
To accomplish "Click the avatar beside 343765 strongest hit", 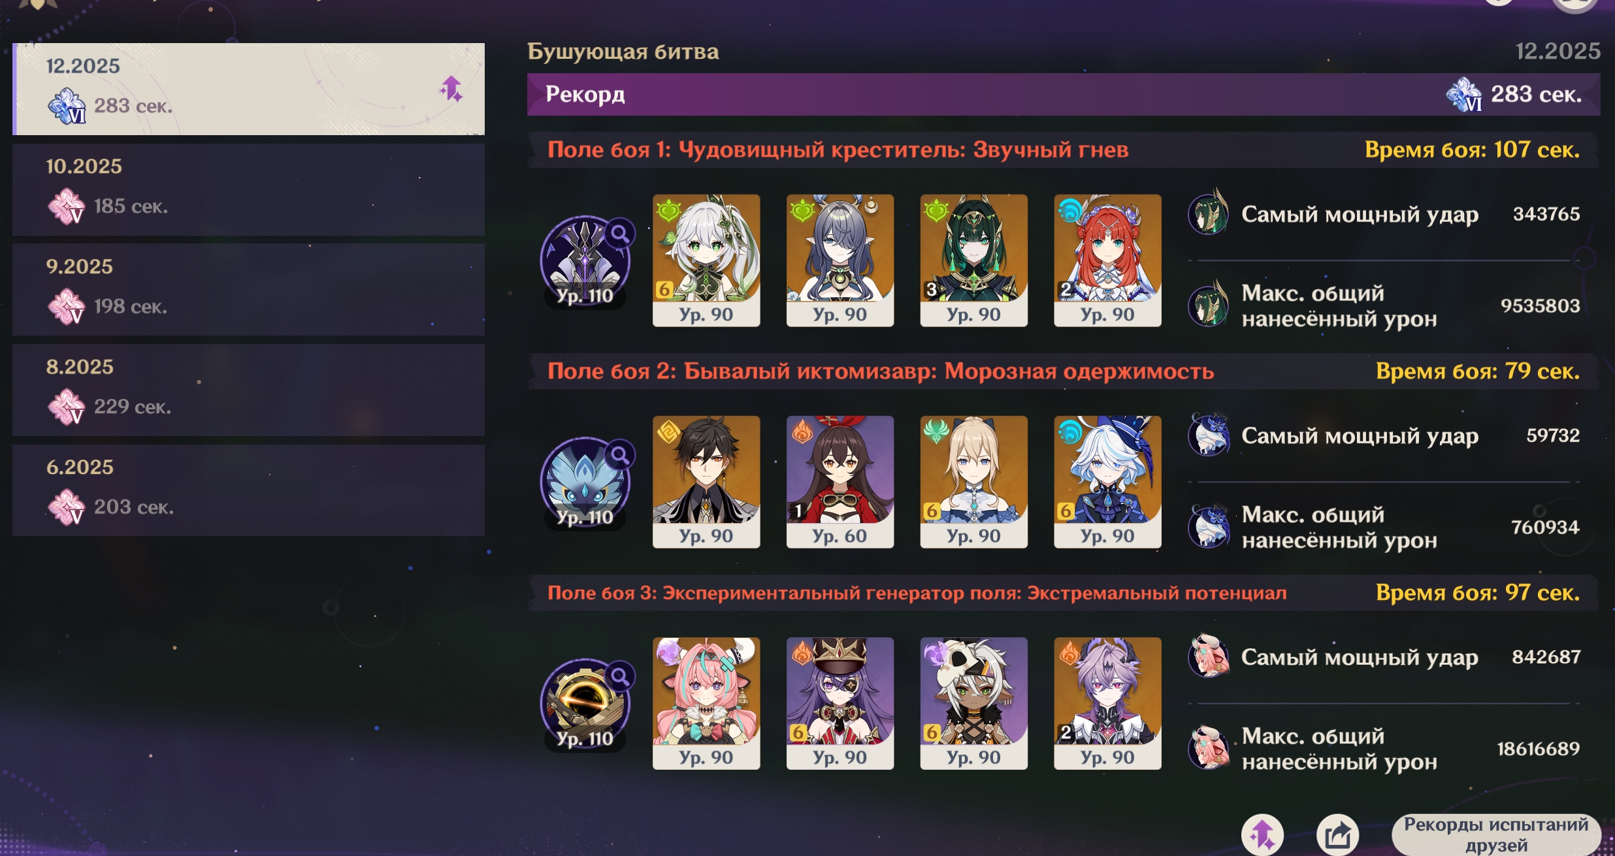I will point(1209,213).
